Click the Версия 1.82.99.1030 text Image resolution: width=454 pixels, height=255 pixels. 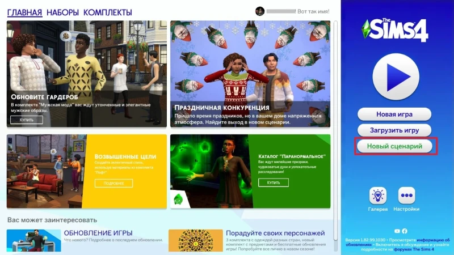[365, 240]
